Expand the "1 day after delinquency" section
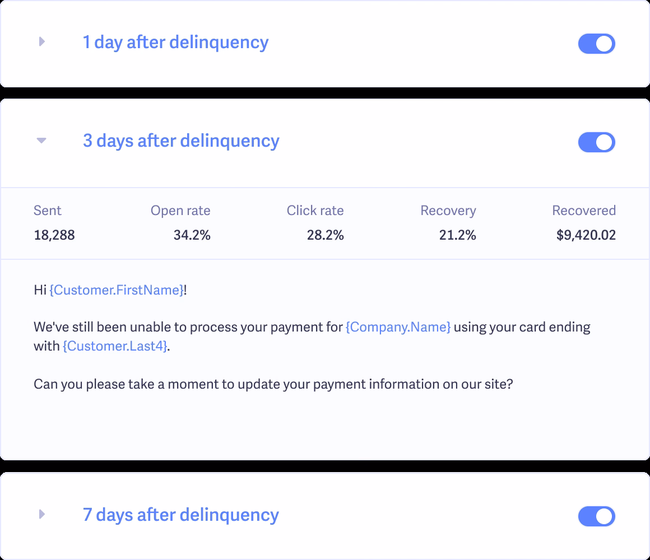The image size is (650, 560). point(176,43)
